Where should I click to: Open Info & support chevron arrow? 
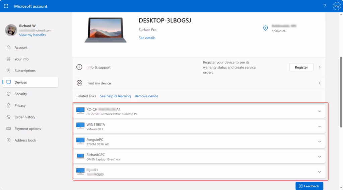coord(320,67)
